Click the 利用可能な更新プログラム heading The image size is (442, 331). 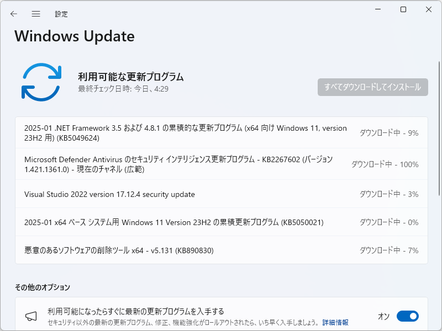coord(131,76)
